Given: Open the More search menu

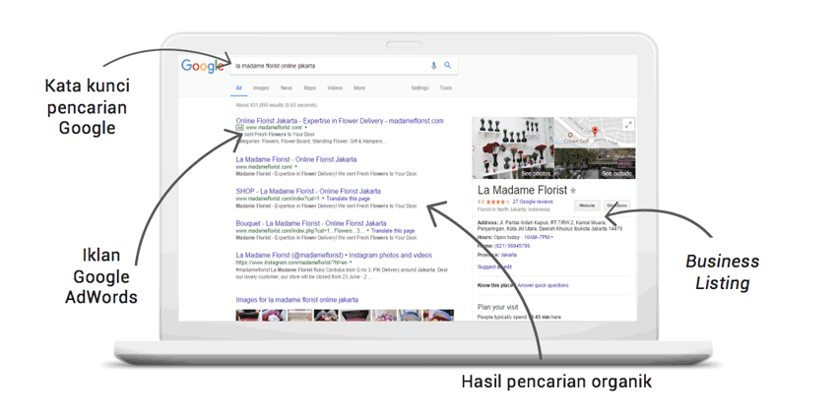Looking at the screenshot, I should tap(359, 88).
